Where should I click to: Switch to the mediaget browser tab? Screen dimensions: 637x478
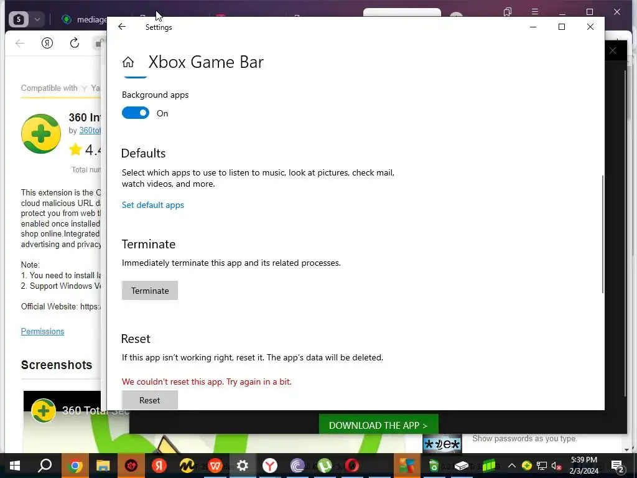(x=83, y=19)
